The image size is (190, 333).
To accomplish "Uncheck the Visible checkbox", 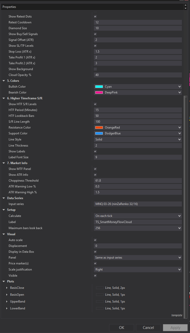I will [95, 276].
